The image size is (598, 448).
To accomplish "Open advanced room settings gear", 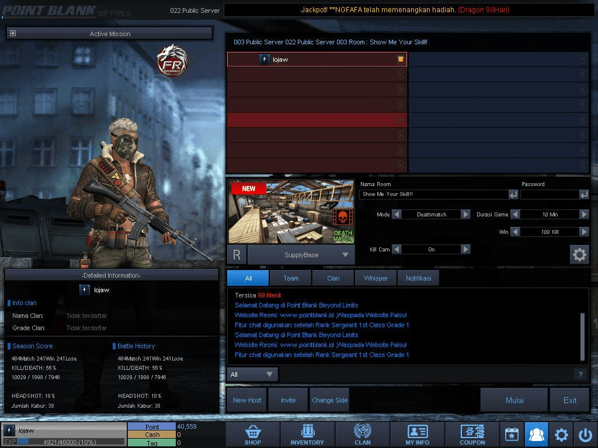I will click(x=579, y=254).
